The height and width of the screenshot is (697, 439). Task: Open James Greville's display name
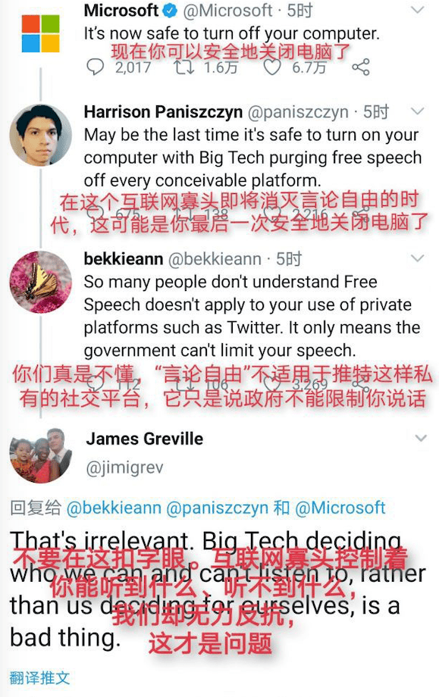145,439
